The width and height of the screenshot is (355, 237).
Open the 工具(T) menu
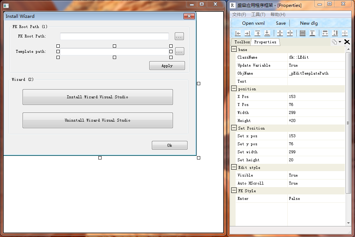(258, 15)
